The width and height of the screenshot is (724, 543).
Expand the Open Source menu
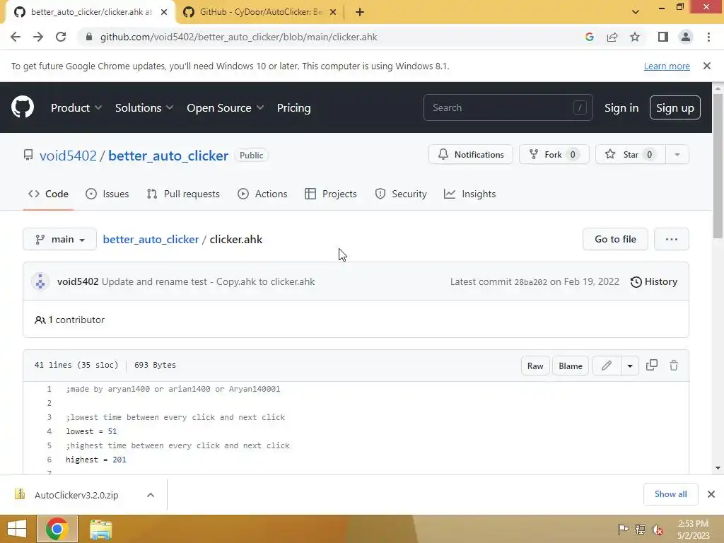pos(226,107)
